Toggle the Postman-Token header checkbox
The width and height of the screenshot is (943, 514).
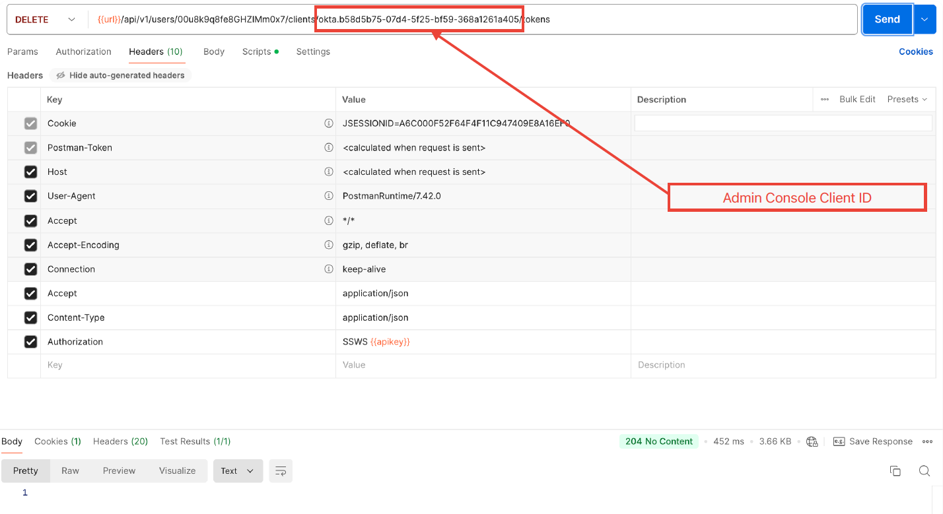[30, 148]
